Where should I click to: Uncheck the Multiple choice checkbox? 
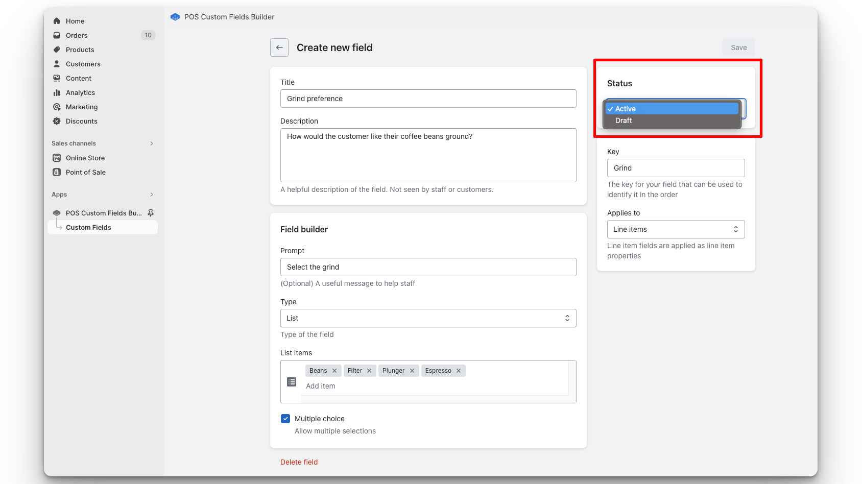tap(285, 418)
